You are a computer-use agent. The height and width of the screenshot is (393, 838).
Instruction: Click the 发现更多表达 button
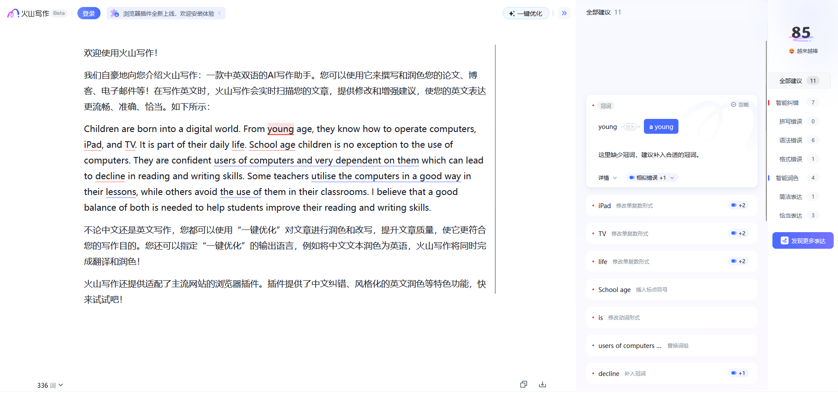click(x=803, y=240)
